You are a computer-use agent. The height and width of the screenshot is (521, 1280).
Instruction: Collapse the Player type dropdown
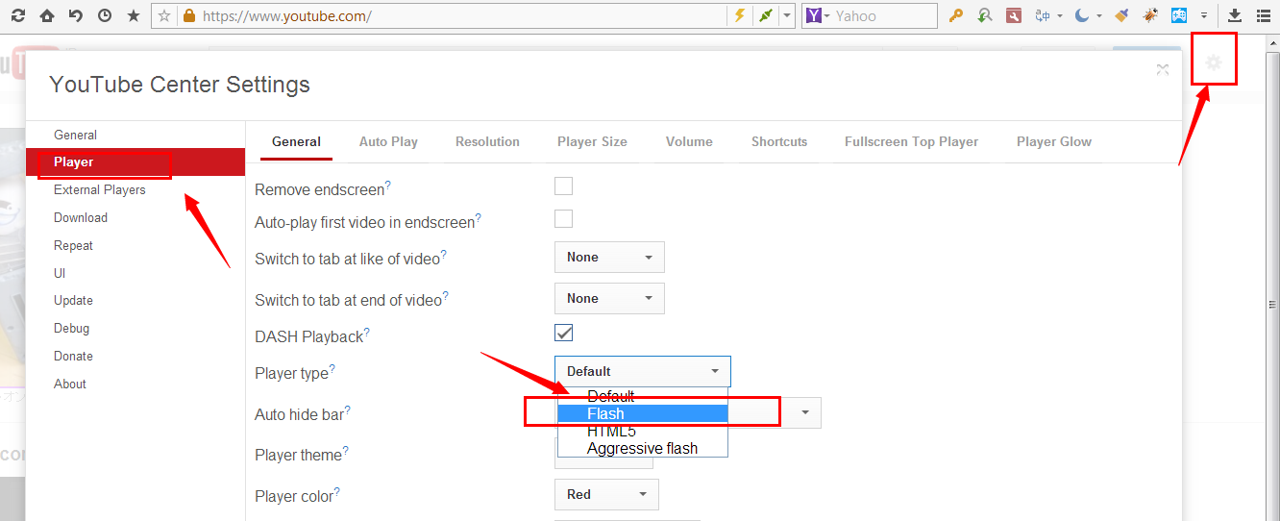pyautogui.click(x=642, y=371)
